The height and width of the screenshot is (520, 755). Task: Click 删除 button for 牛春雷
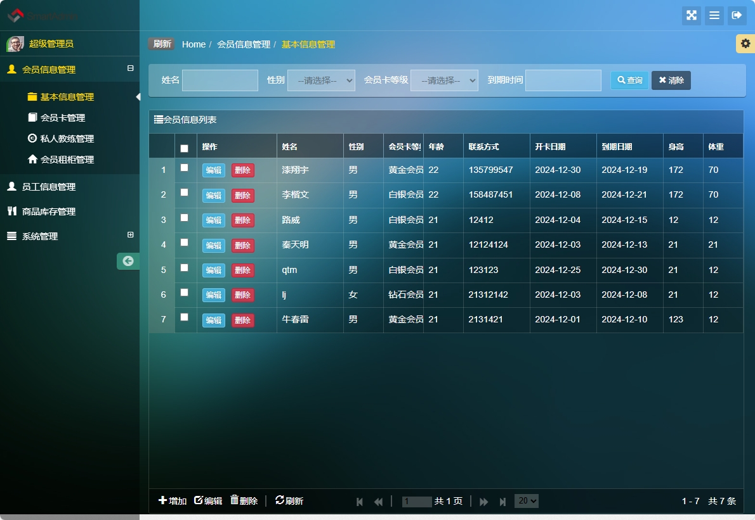click(242, 320)
